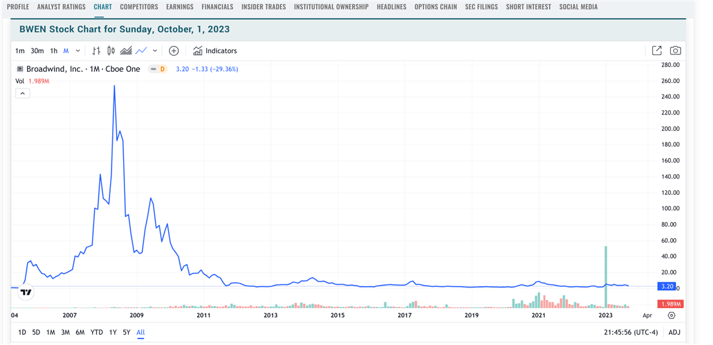Set the time range to YTD
This screenshot has height=345, width=713.
point(97,332)
